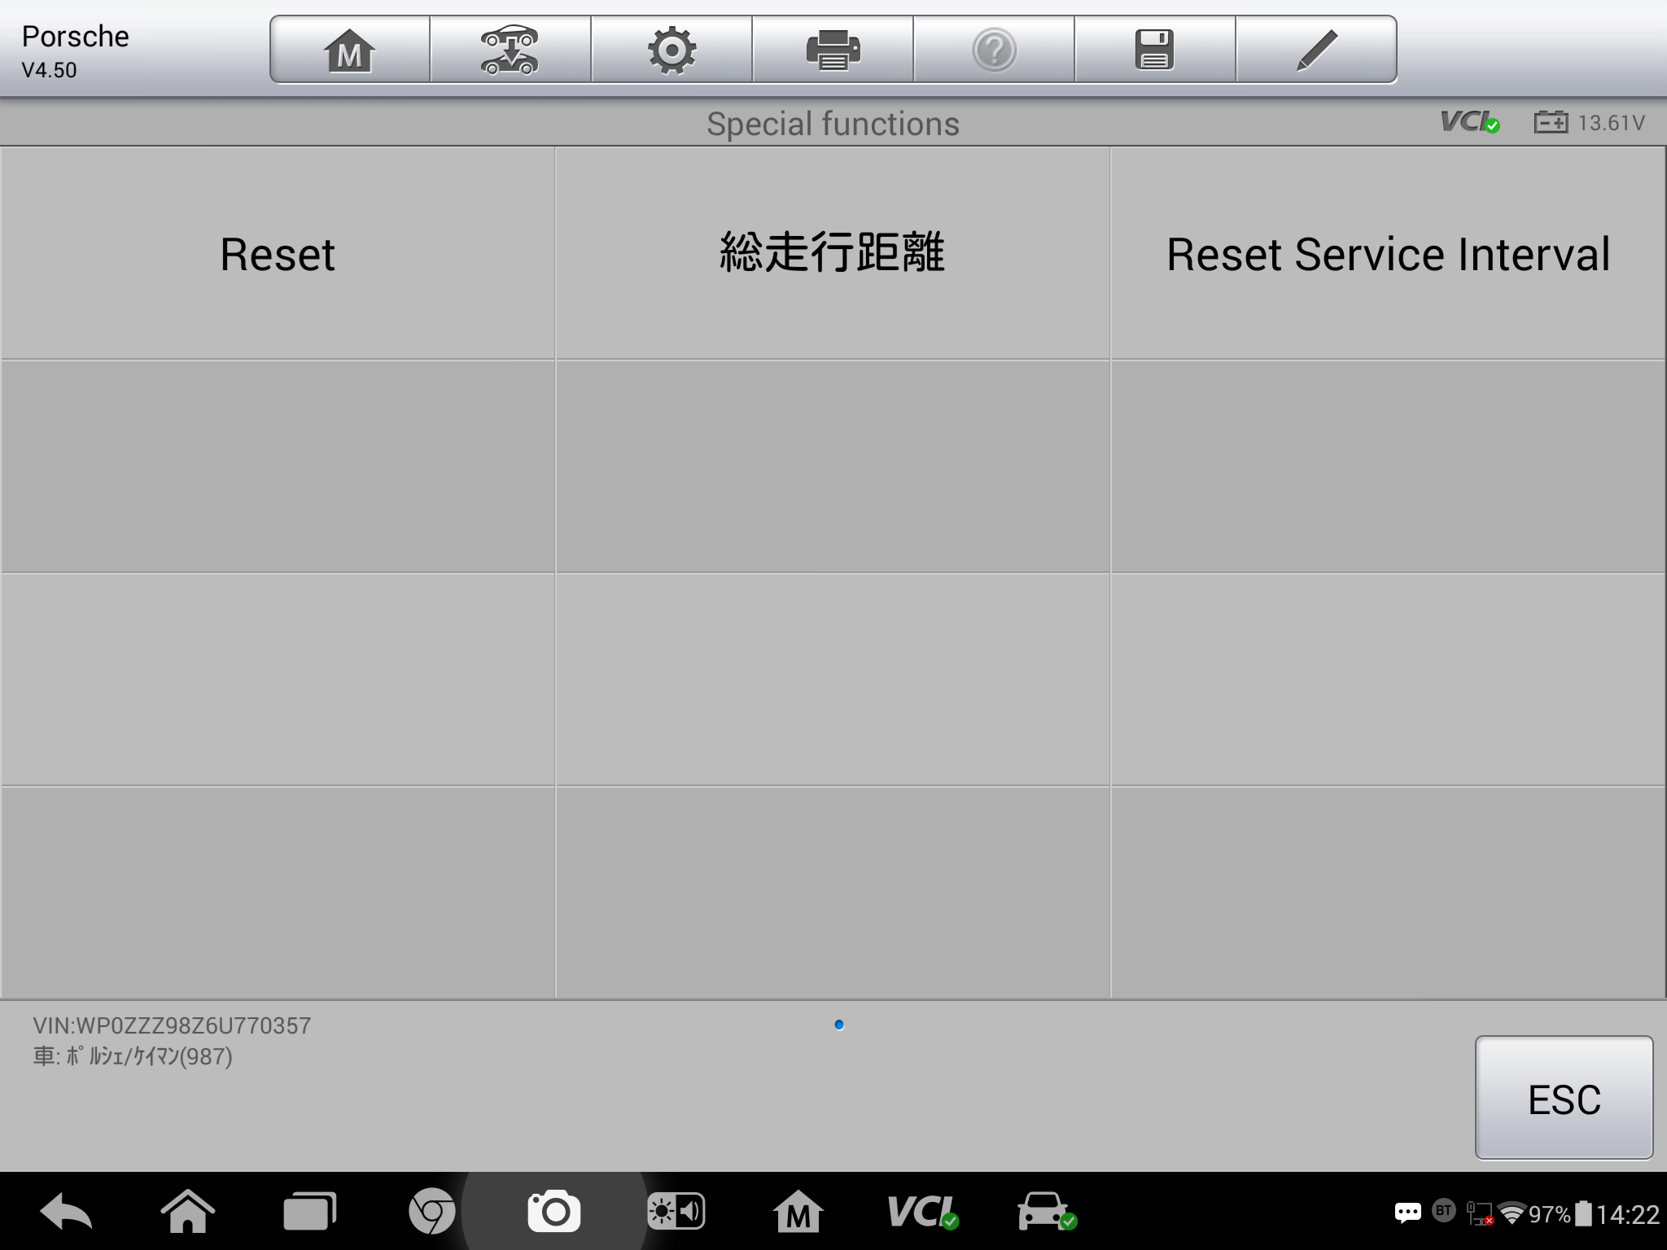Screen dimensions: 1667x1250
Task: Tap the BT Bluetooth status icon
Action: pos(1444,1211)
